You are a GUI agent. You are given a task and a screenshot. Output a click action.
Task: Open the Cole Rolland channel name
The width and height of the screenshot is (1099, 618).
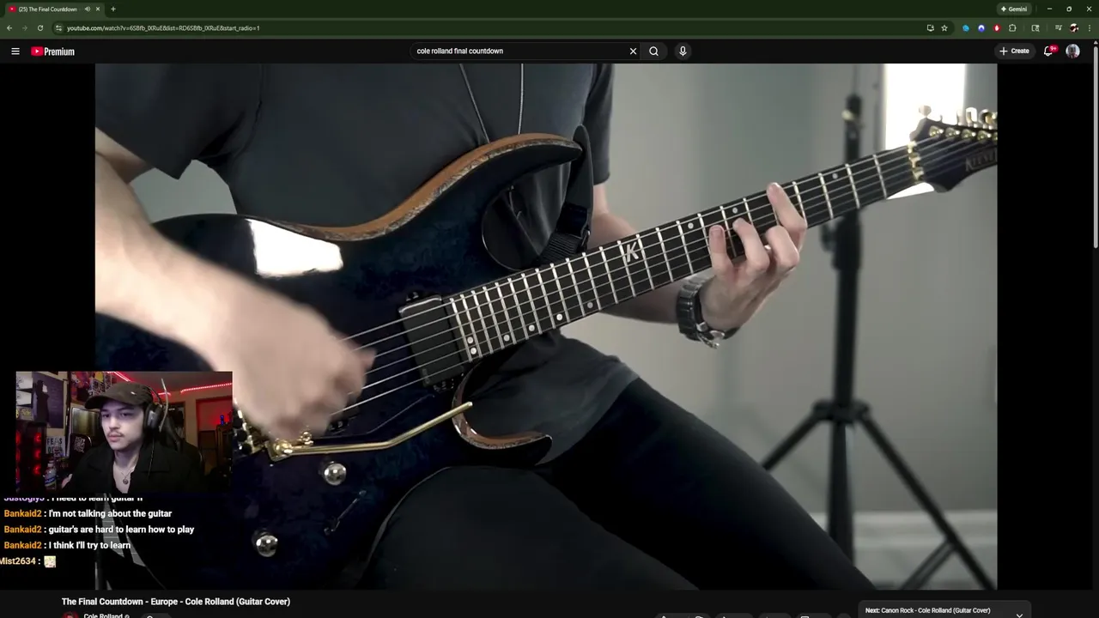click(103, 615)
